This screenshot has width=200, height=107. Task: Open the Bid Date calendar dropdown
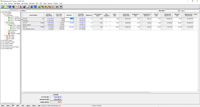tap(179, 11)
